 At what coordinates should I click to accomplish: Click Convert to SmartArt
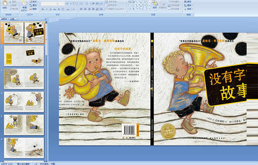click(116, 9)
